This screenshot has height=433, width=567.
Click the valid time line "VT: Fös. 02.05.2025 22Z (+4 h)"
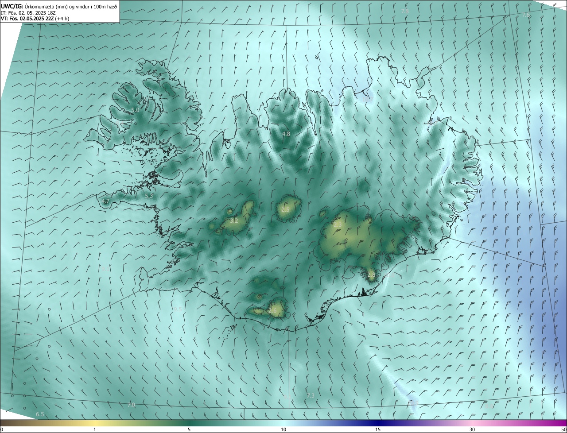tap(35, 19)
